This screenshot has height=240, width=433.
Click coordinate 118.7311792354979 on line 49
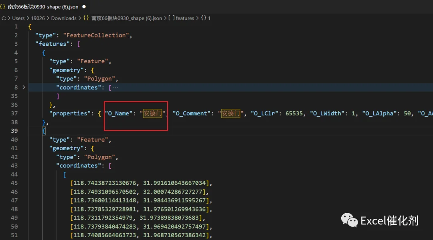coord(103,218)
